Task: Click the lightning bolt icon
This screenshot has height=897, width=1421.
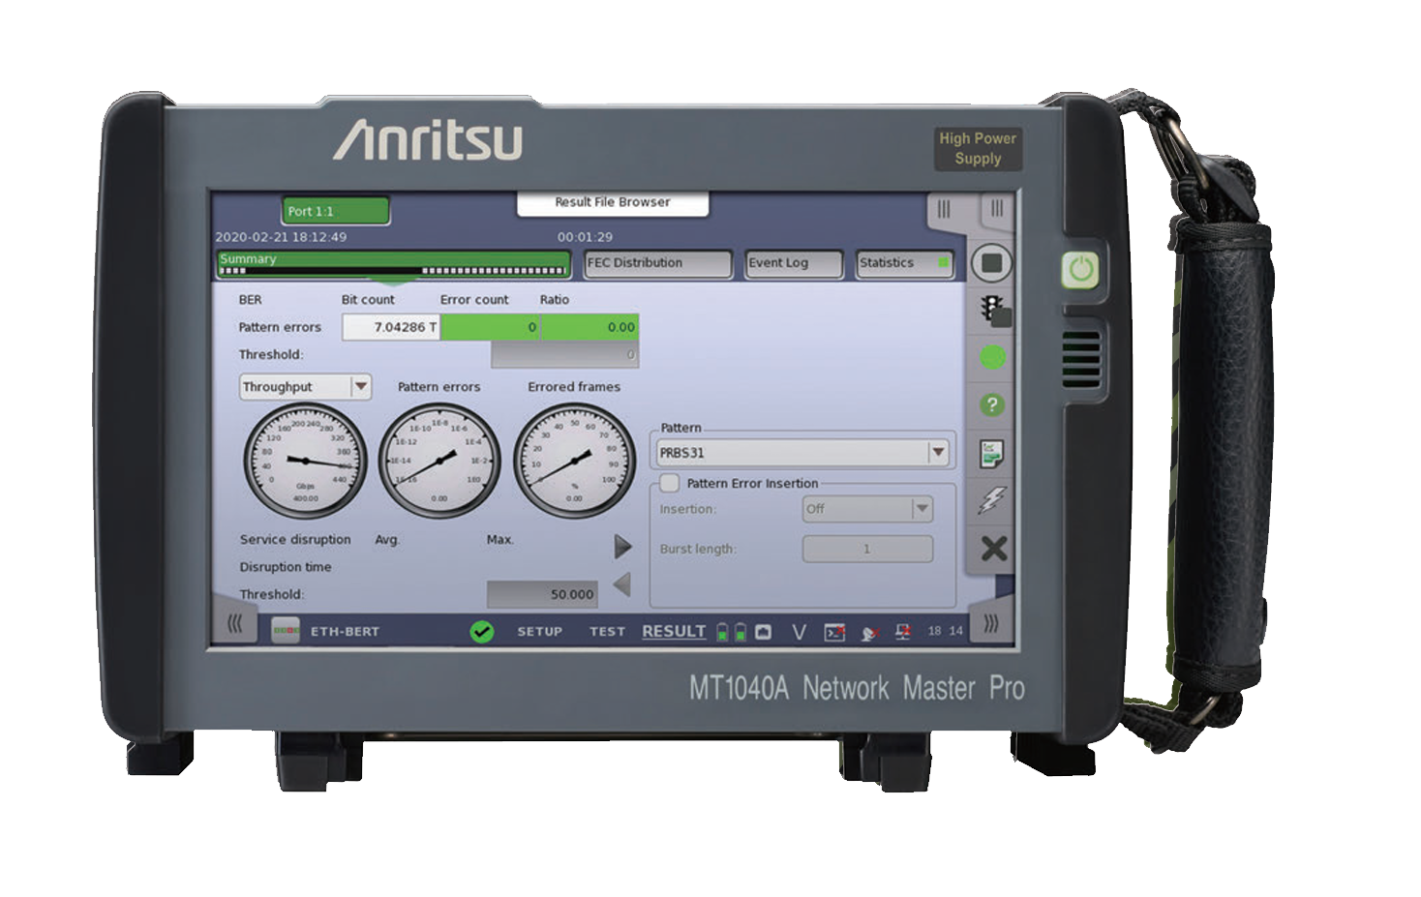Action: [992, 500]
